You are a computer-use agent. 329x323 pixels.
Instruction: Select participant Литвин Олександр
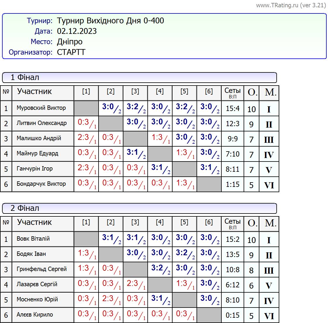[42, 123]
